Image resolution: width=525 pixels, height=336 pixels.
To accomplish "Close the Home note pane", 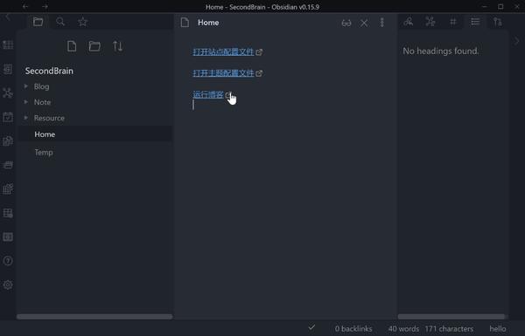I will tap(364, 23).
